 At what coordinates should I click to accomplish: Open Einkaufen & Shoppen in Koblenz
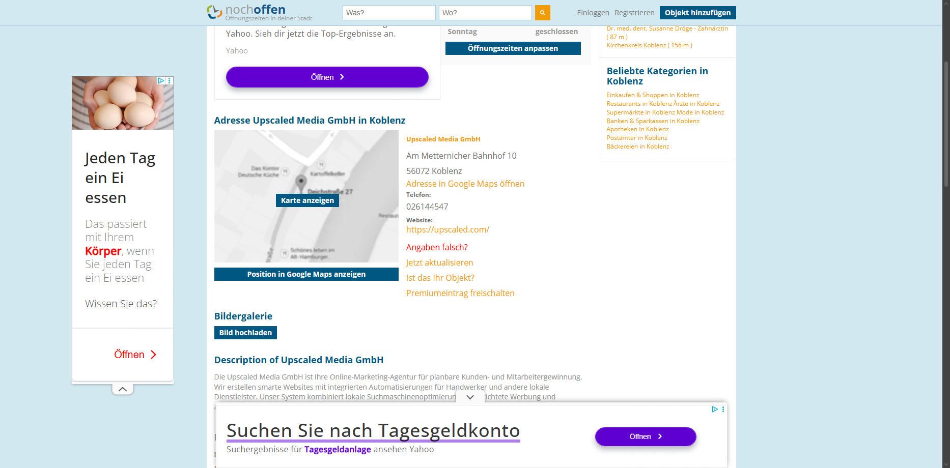pos(653,95)
